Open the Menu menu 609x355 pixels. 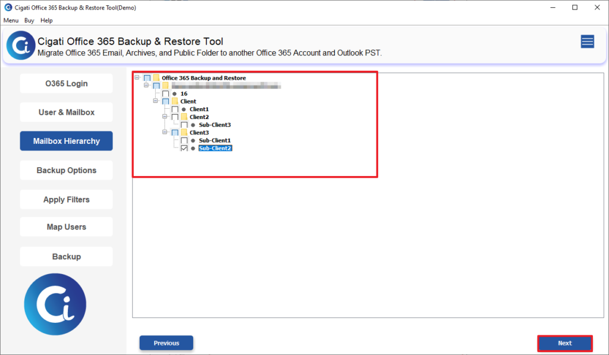pyautogui.click(x=11, y=20)
